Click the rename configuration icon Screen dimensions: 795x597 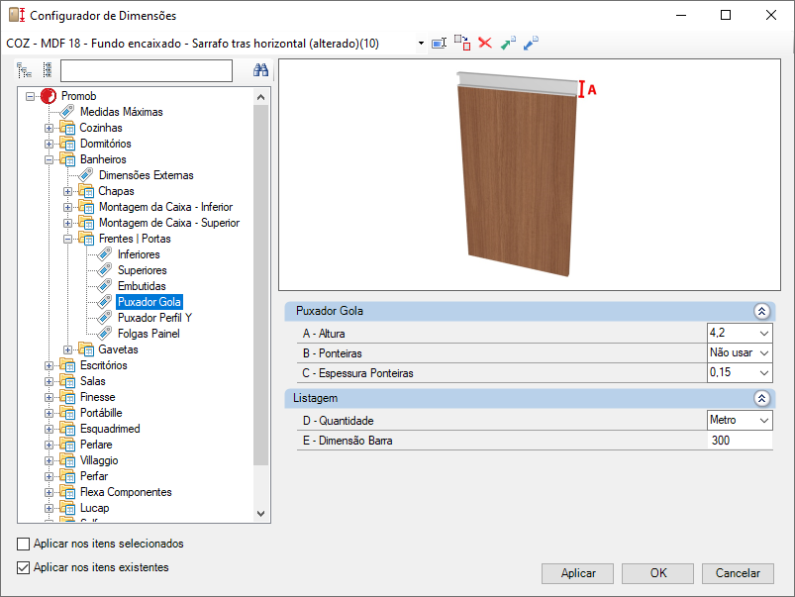(440, 44)
